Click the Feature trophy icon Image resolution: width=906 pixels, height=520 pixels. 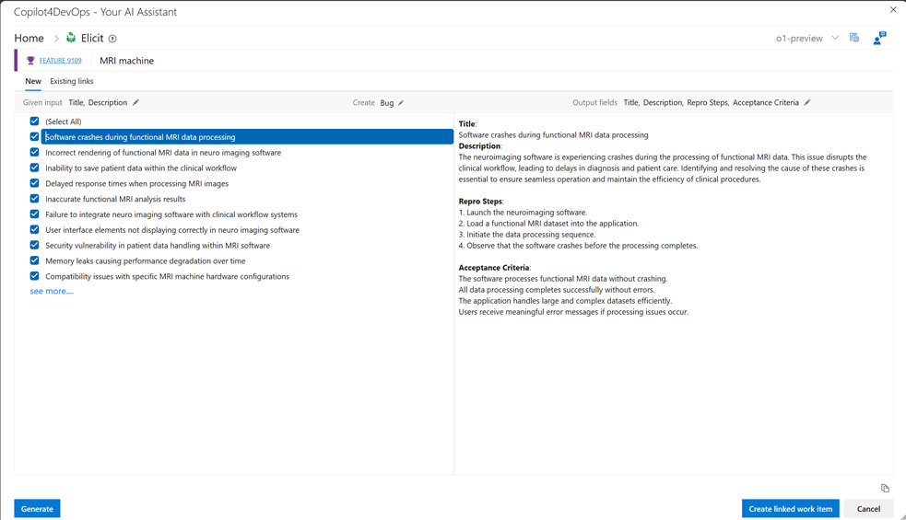coord(30,61)
